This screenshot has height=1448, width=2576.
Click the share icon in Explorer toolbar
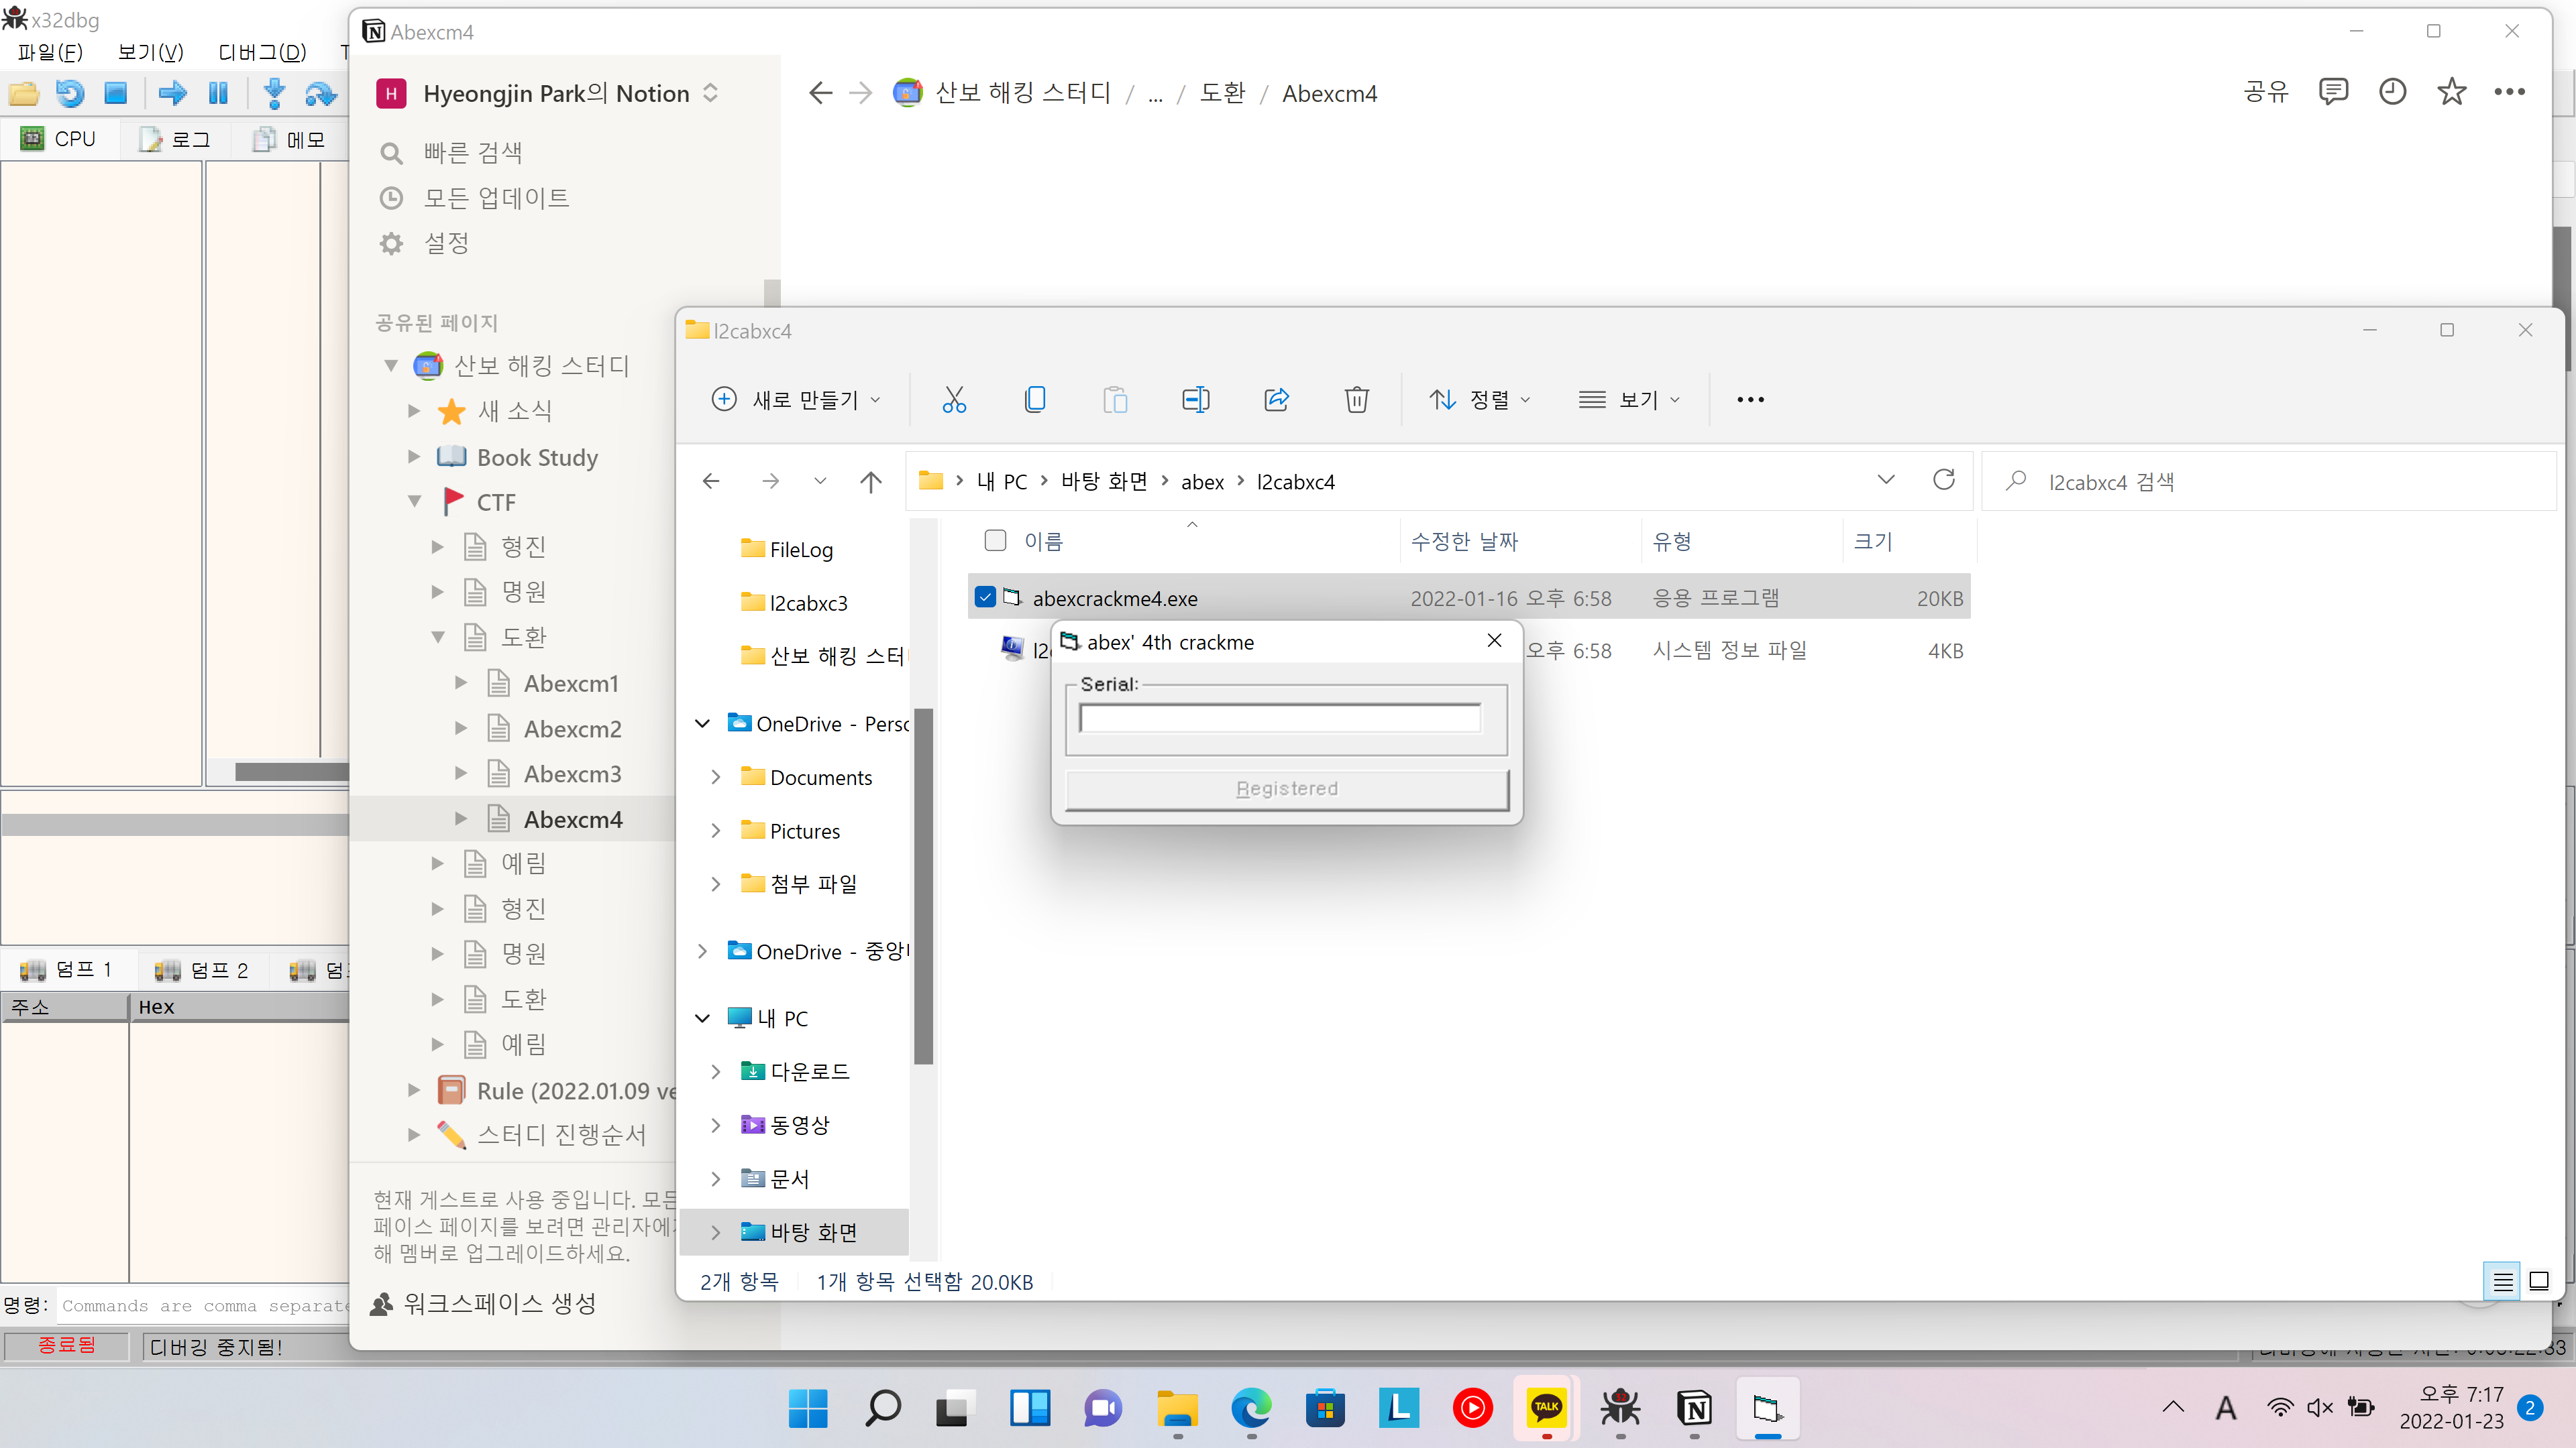coord(1277,400)
